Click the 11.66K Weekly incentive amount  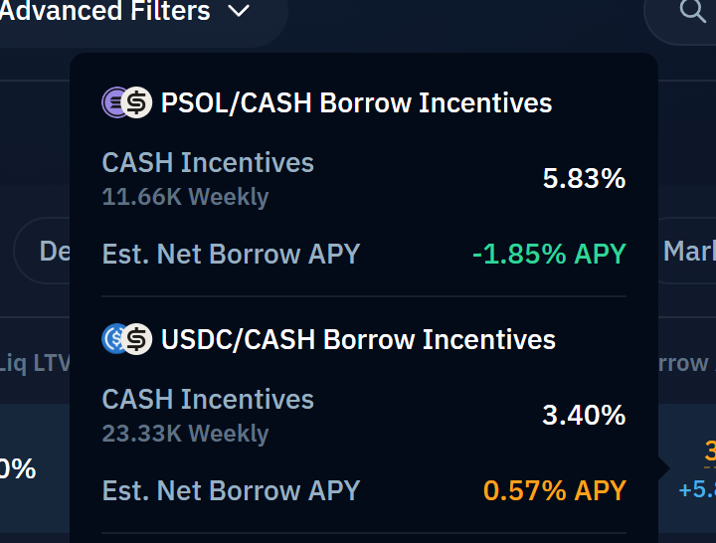(x=185, y=197)
